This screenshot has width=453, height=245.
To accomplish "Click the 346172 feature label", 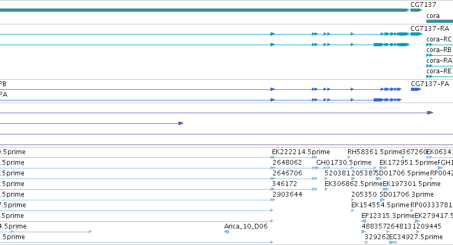I will point(285,184).
